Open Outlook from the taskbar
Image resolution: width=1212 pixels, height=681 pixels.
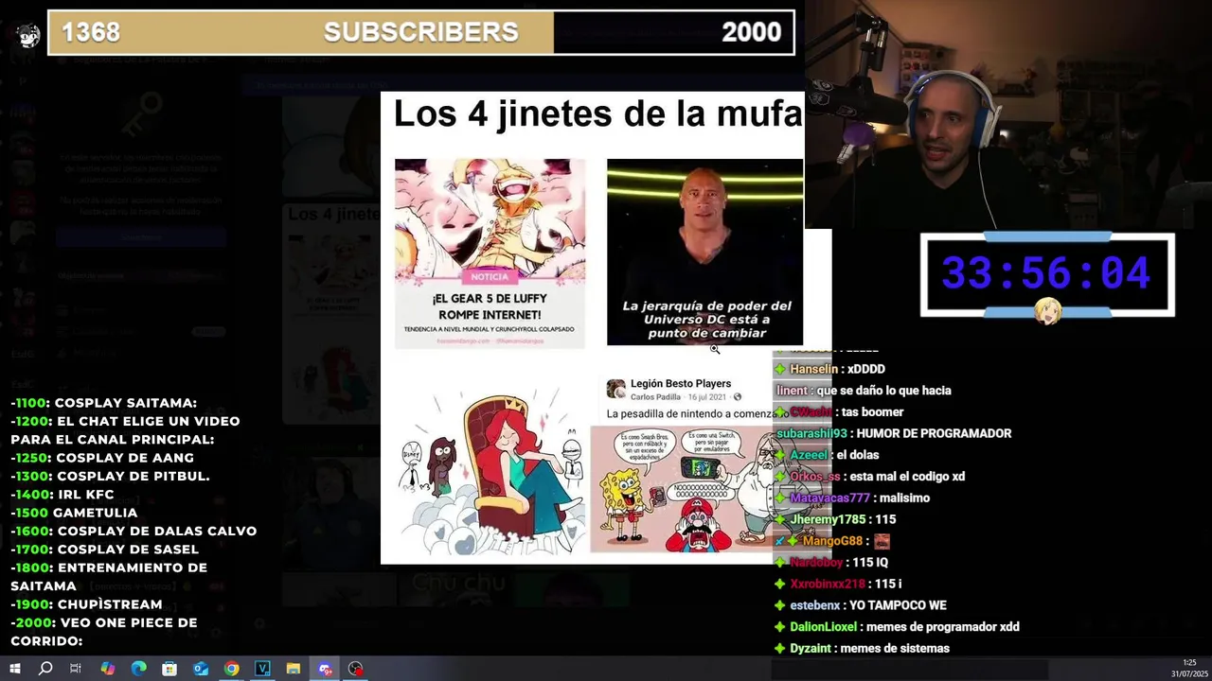point(201,669)
